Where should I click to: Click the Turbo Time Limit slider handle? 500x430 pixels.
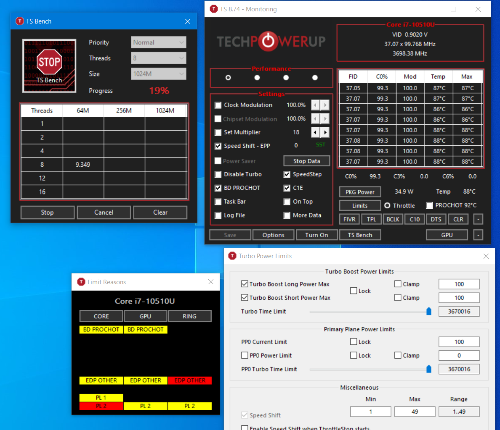click(x=429, y=312)
